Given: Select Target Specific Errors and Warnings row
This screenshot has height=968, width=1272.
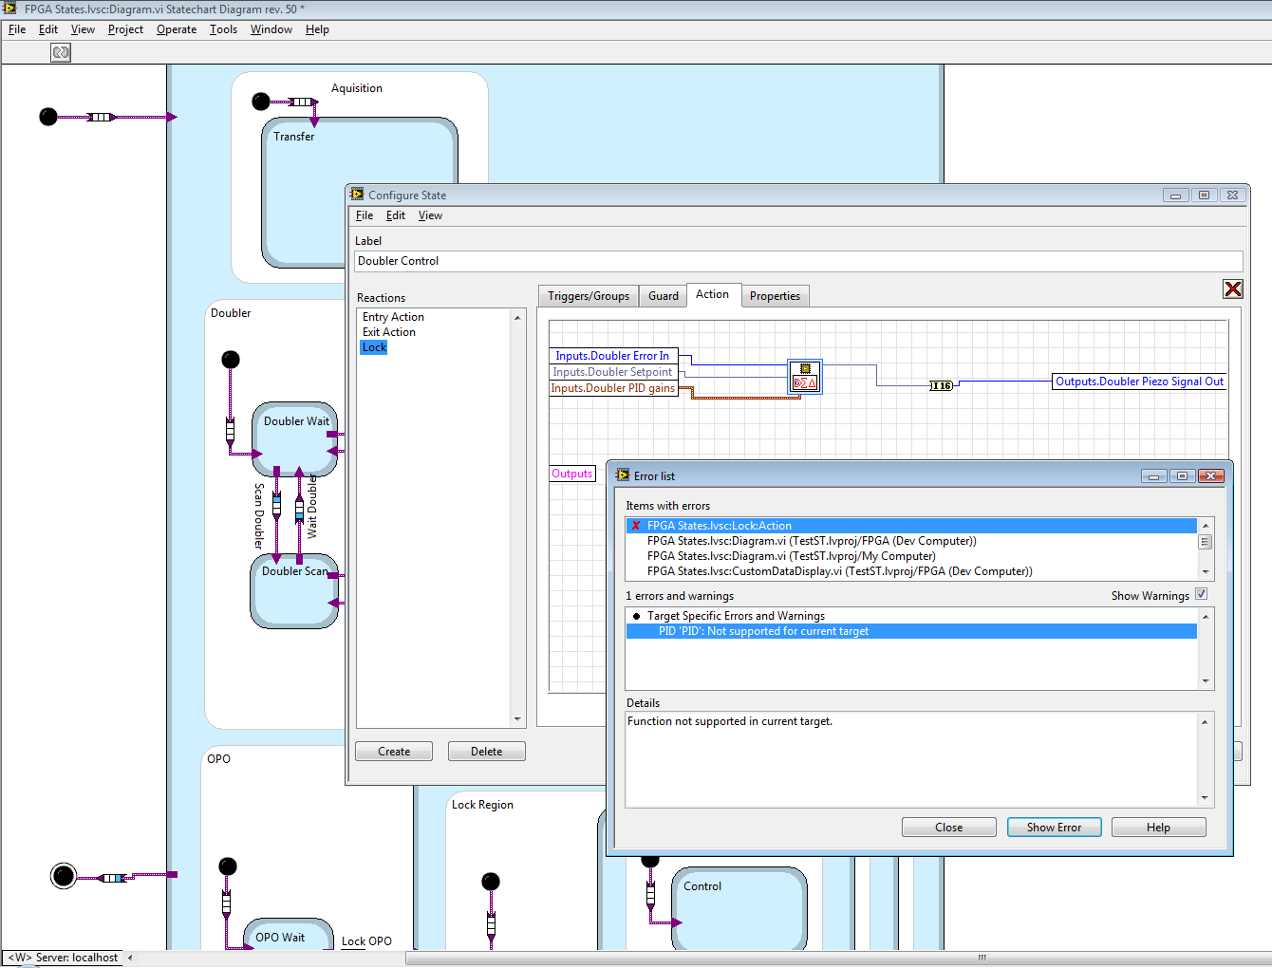Looking at the screenshot, I should (911, 616).
